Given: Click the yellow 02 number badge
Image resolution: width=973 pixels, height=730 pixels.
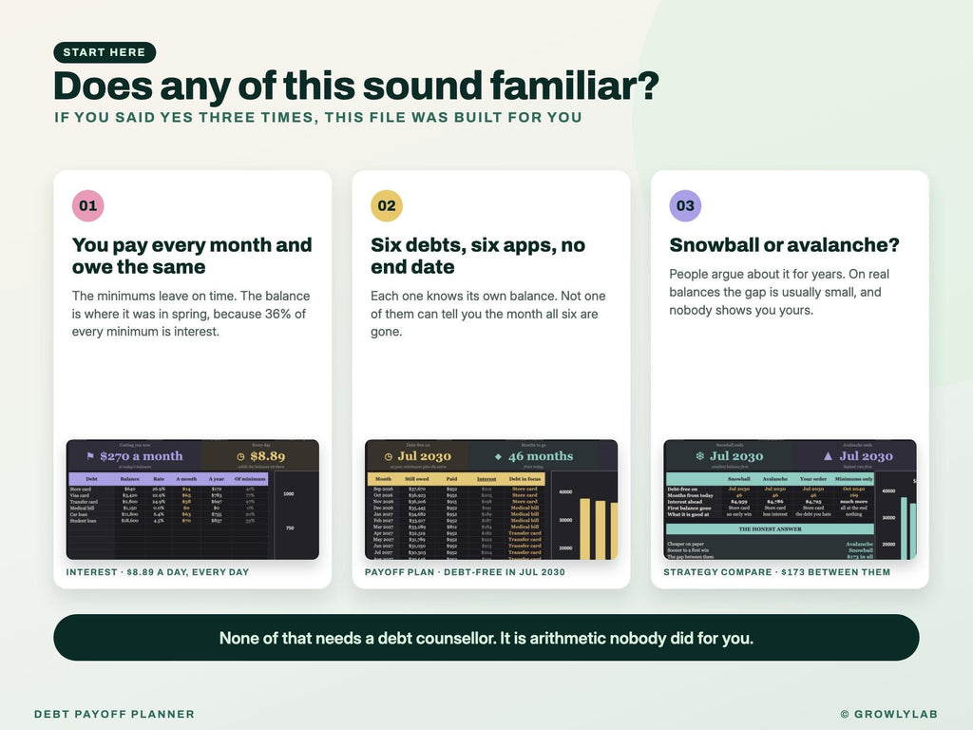Looking at the screenshot, I should (387, 205).
